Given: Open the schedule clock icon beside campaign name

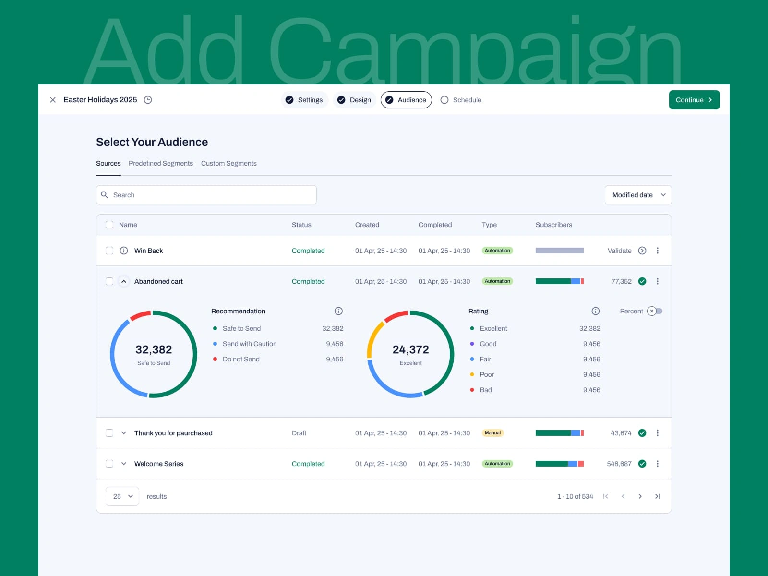Looking at the screenshot, I should click(x=148, y=100).
